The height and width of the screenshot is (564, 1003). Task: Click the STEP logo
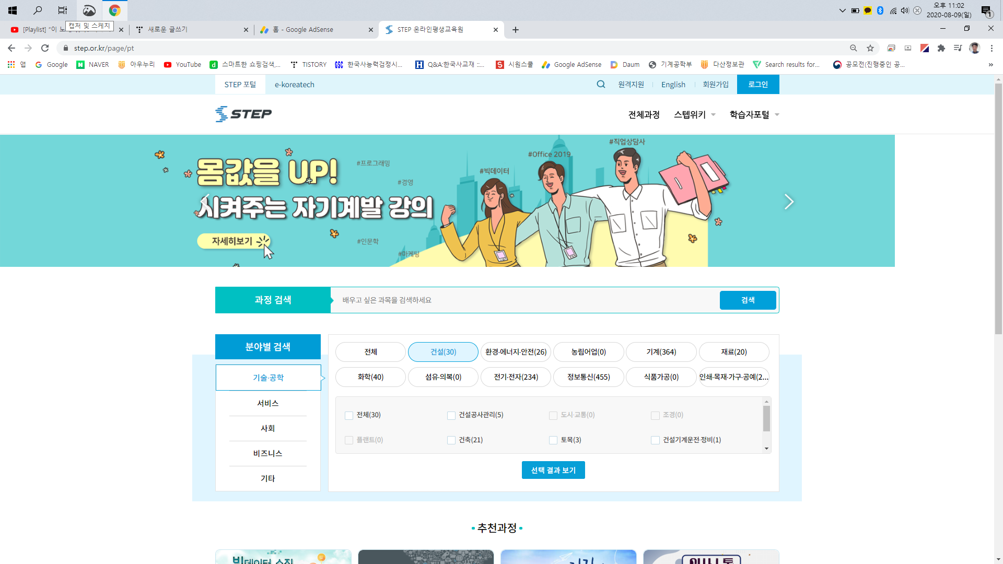pyautogui.click(x=243, y=114)
